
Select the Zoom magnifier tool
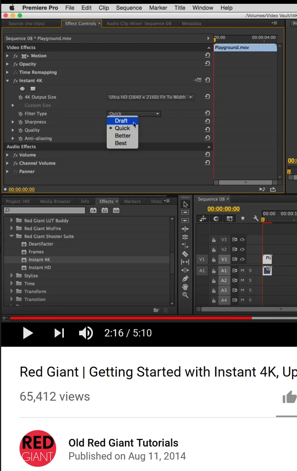(x=185, y=295)
